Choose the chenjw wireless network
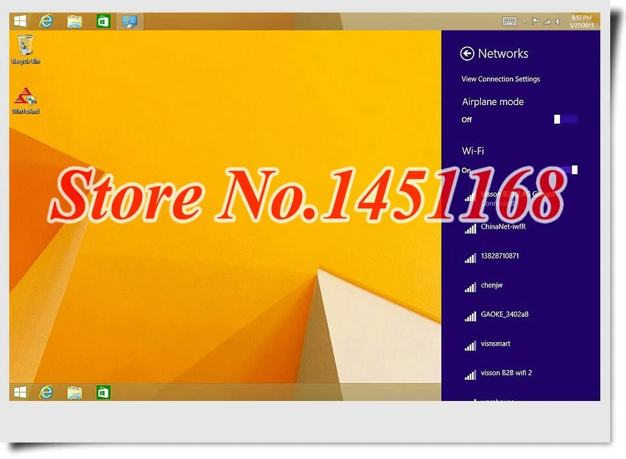626x459 pixels. 521,286
